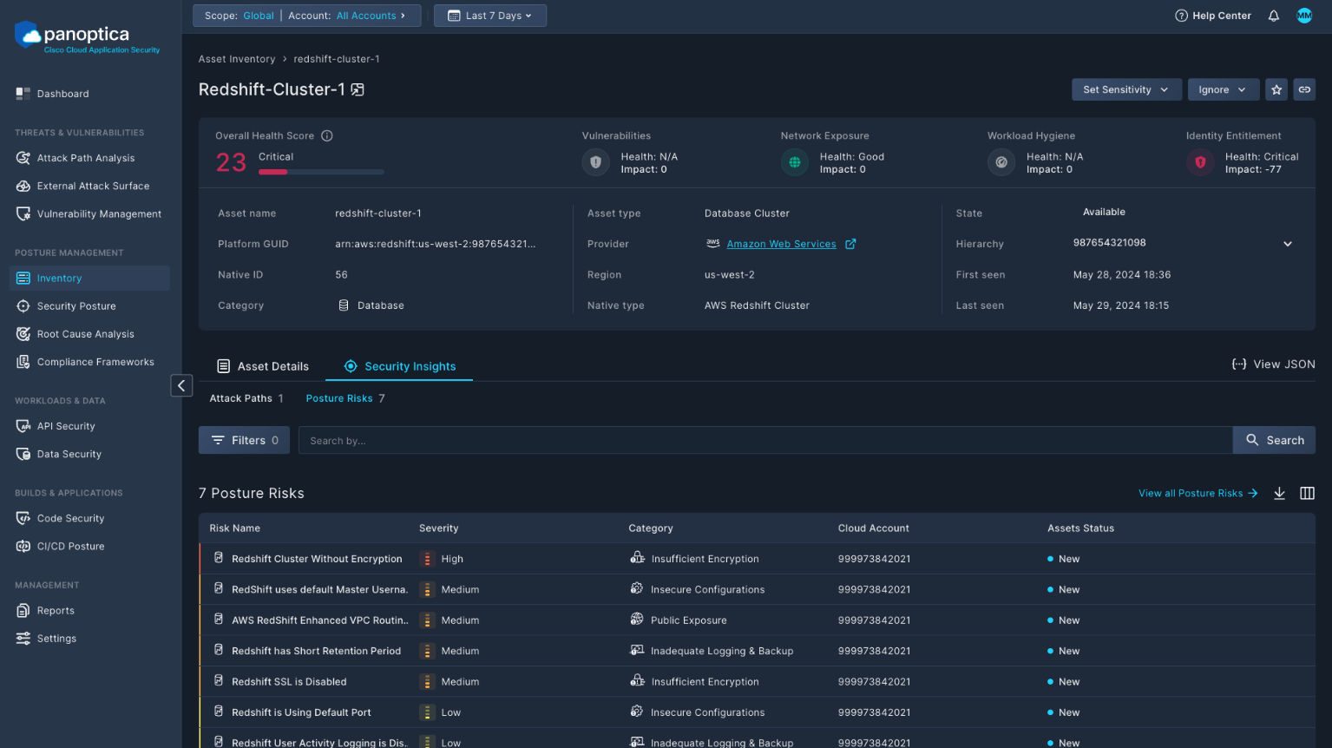
Task: Switch to the Asset Details tab
Action: [263, 366]
